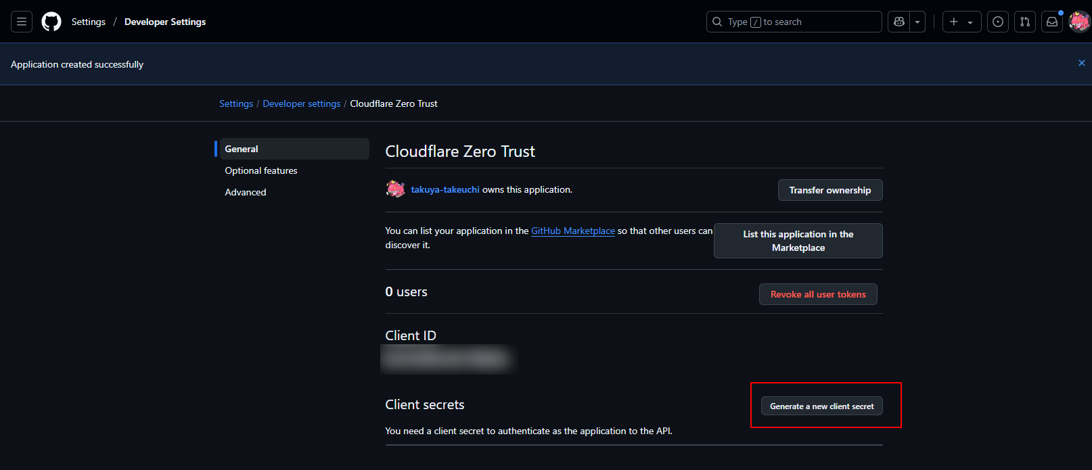Generate a new client secret
The image size is (1092, 470).
coord(822,406)
